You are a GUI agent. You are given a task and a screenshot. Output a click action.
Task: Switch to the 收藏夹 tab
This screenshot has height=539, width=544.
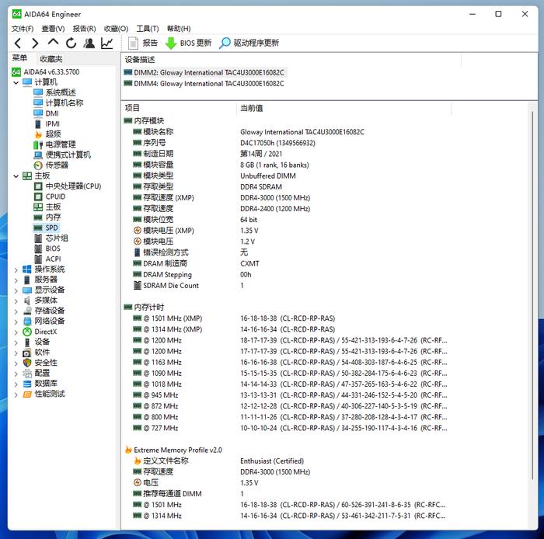pyautogui.click(x=51, y=59)
